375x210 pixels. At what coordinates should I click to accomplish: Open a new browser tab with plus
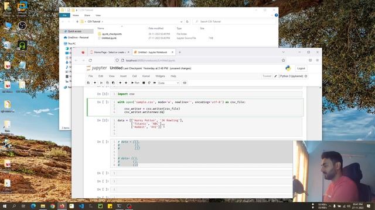pyautogui.click(x=180, y=52)
